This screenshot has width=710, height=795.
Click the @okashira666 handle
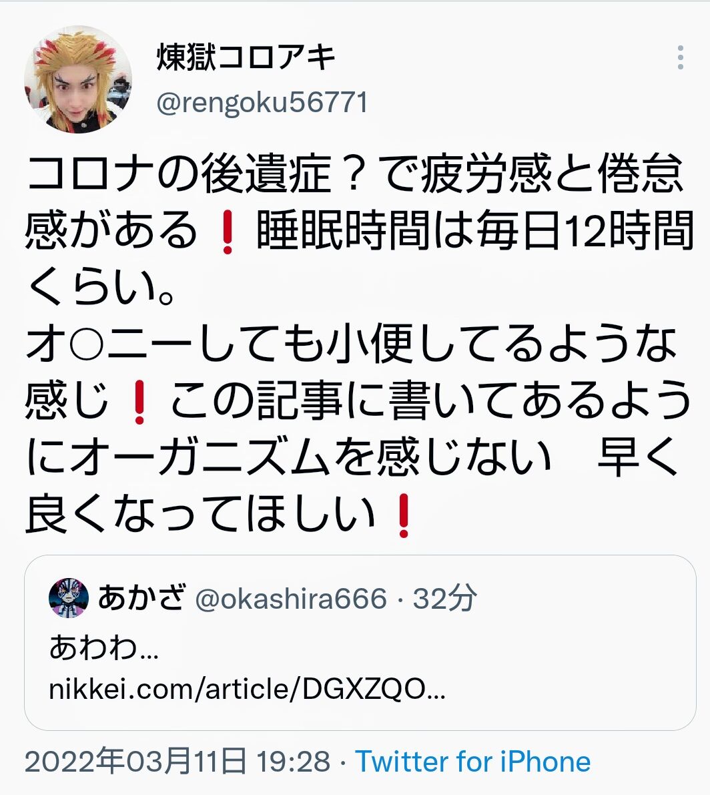291,598
